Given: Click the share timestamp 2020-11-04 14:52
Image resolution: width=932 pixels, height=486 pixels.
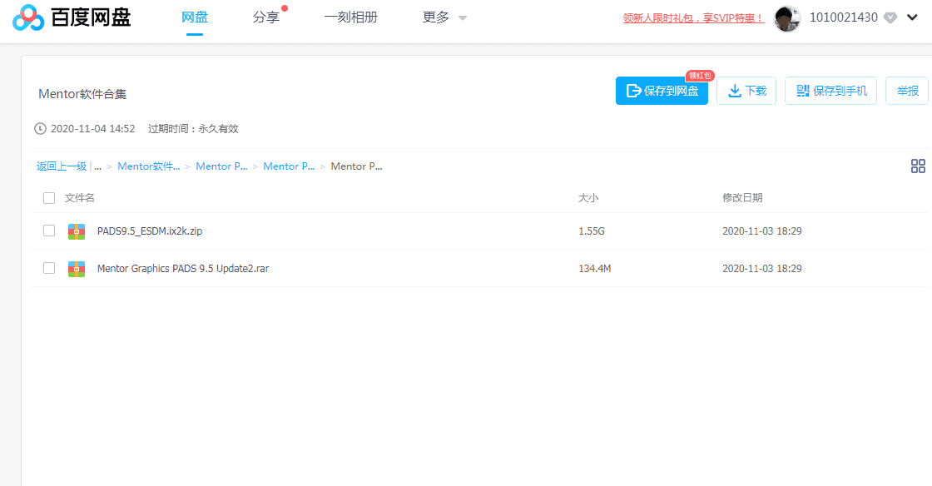Looking at the screenshot, I should [x=92, y=129].
